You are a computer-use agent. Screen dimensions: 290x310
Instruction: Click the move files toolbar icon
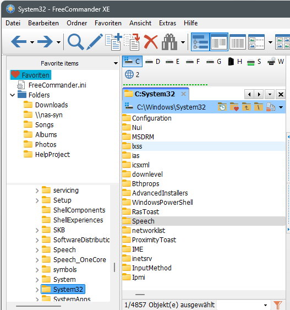coord(132,42)
